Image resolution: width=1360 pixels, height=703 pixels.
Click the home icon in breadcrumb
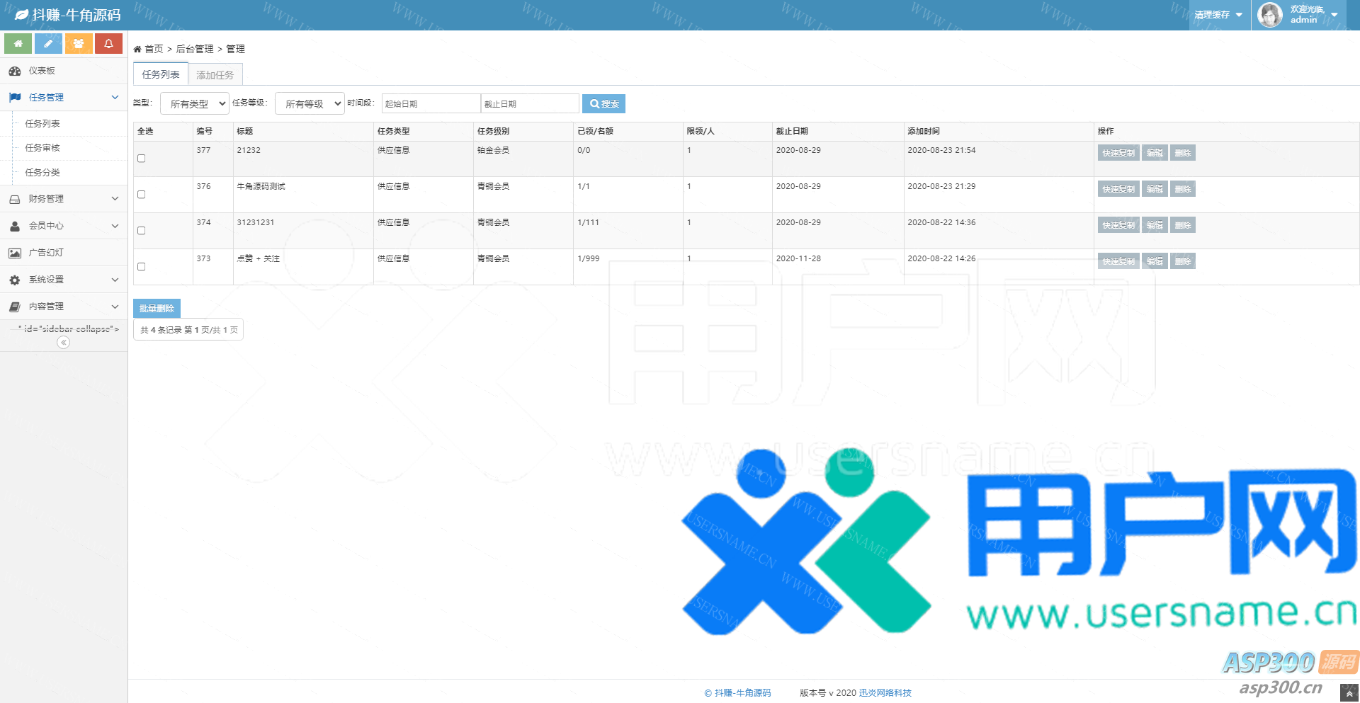(x=137, y=49)
